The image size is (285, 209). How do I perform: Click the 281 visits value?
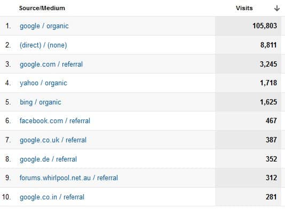tap(271, 197)
